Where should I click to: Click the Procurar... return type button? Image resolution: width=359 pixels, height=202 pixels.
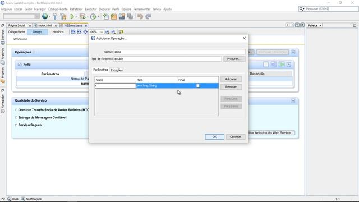(234, 59)
